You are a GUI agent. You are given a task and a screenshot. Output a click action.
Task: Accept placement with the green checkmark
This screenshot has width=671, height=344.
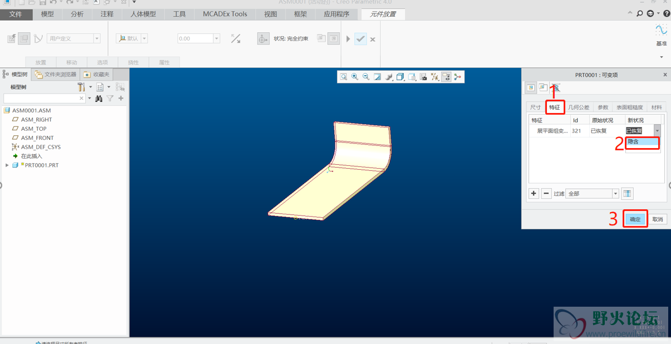tap(361, 39)
